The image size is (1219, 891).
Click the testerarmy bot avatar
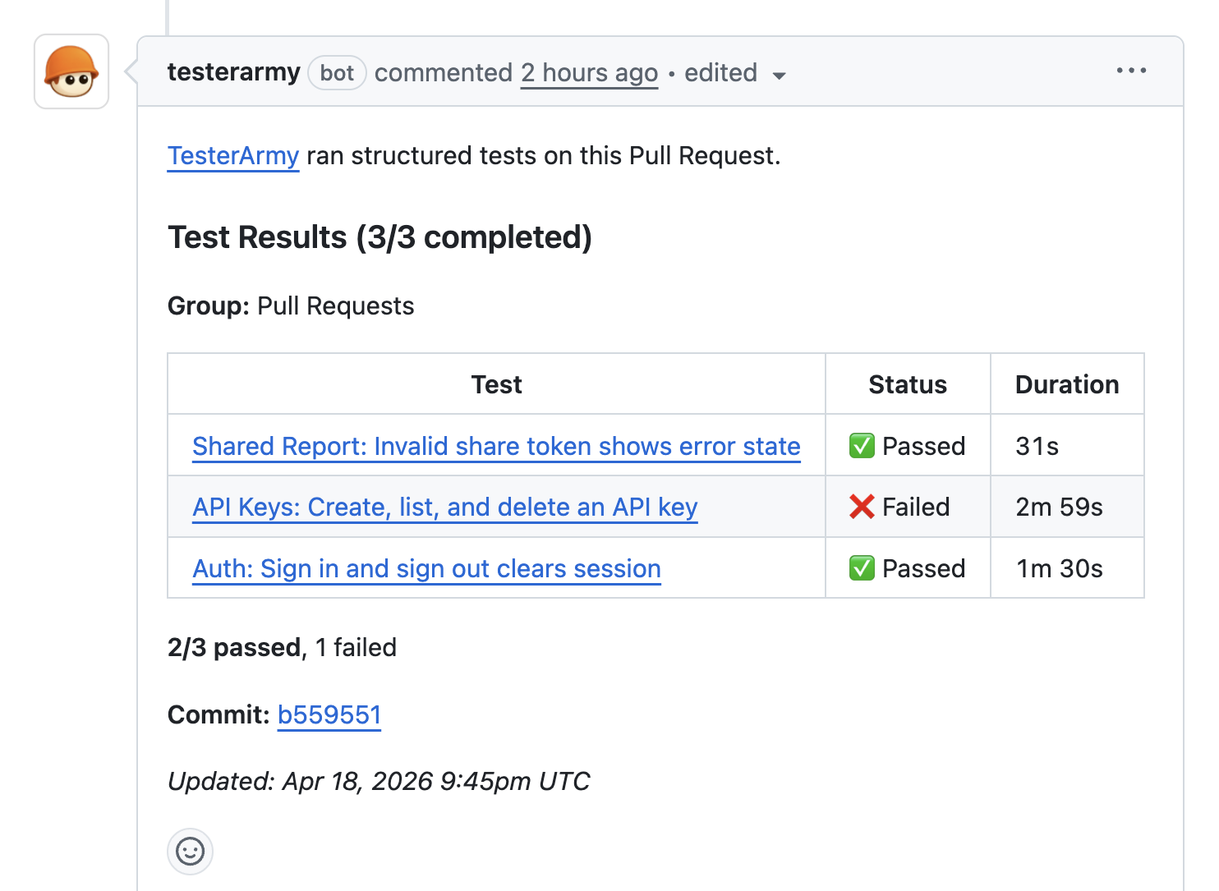click(71, 71)
